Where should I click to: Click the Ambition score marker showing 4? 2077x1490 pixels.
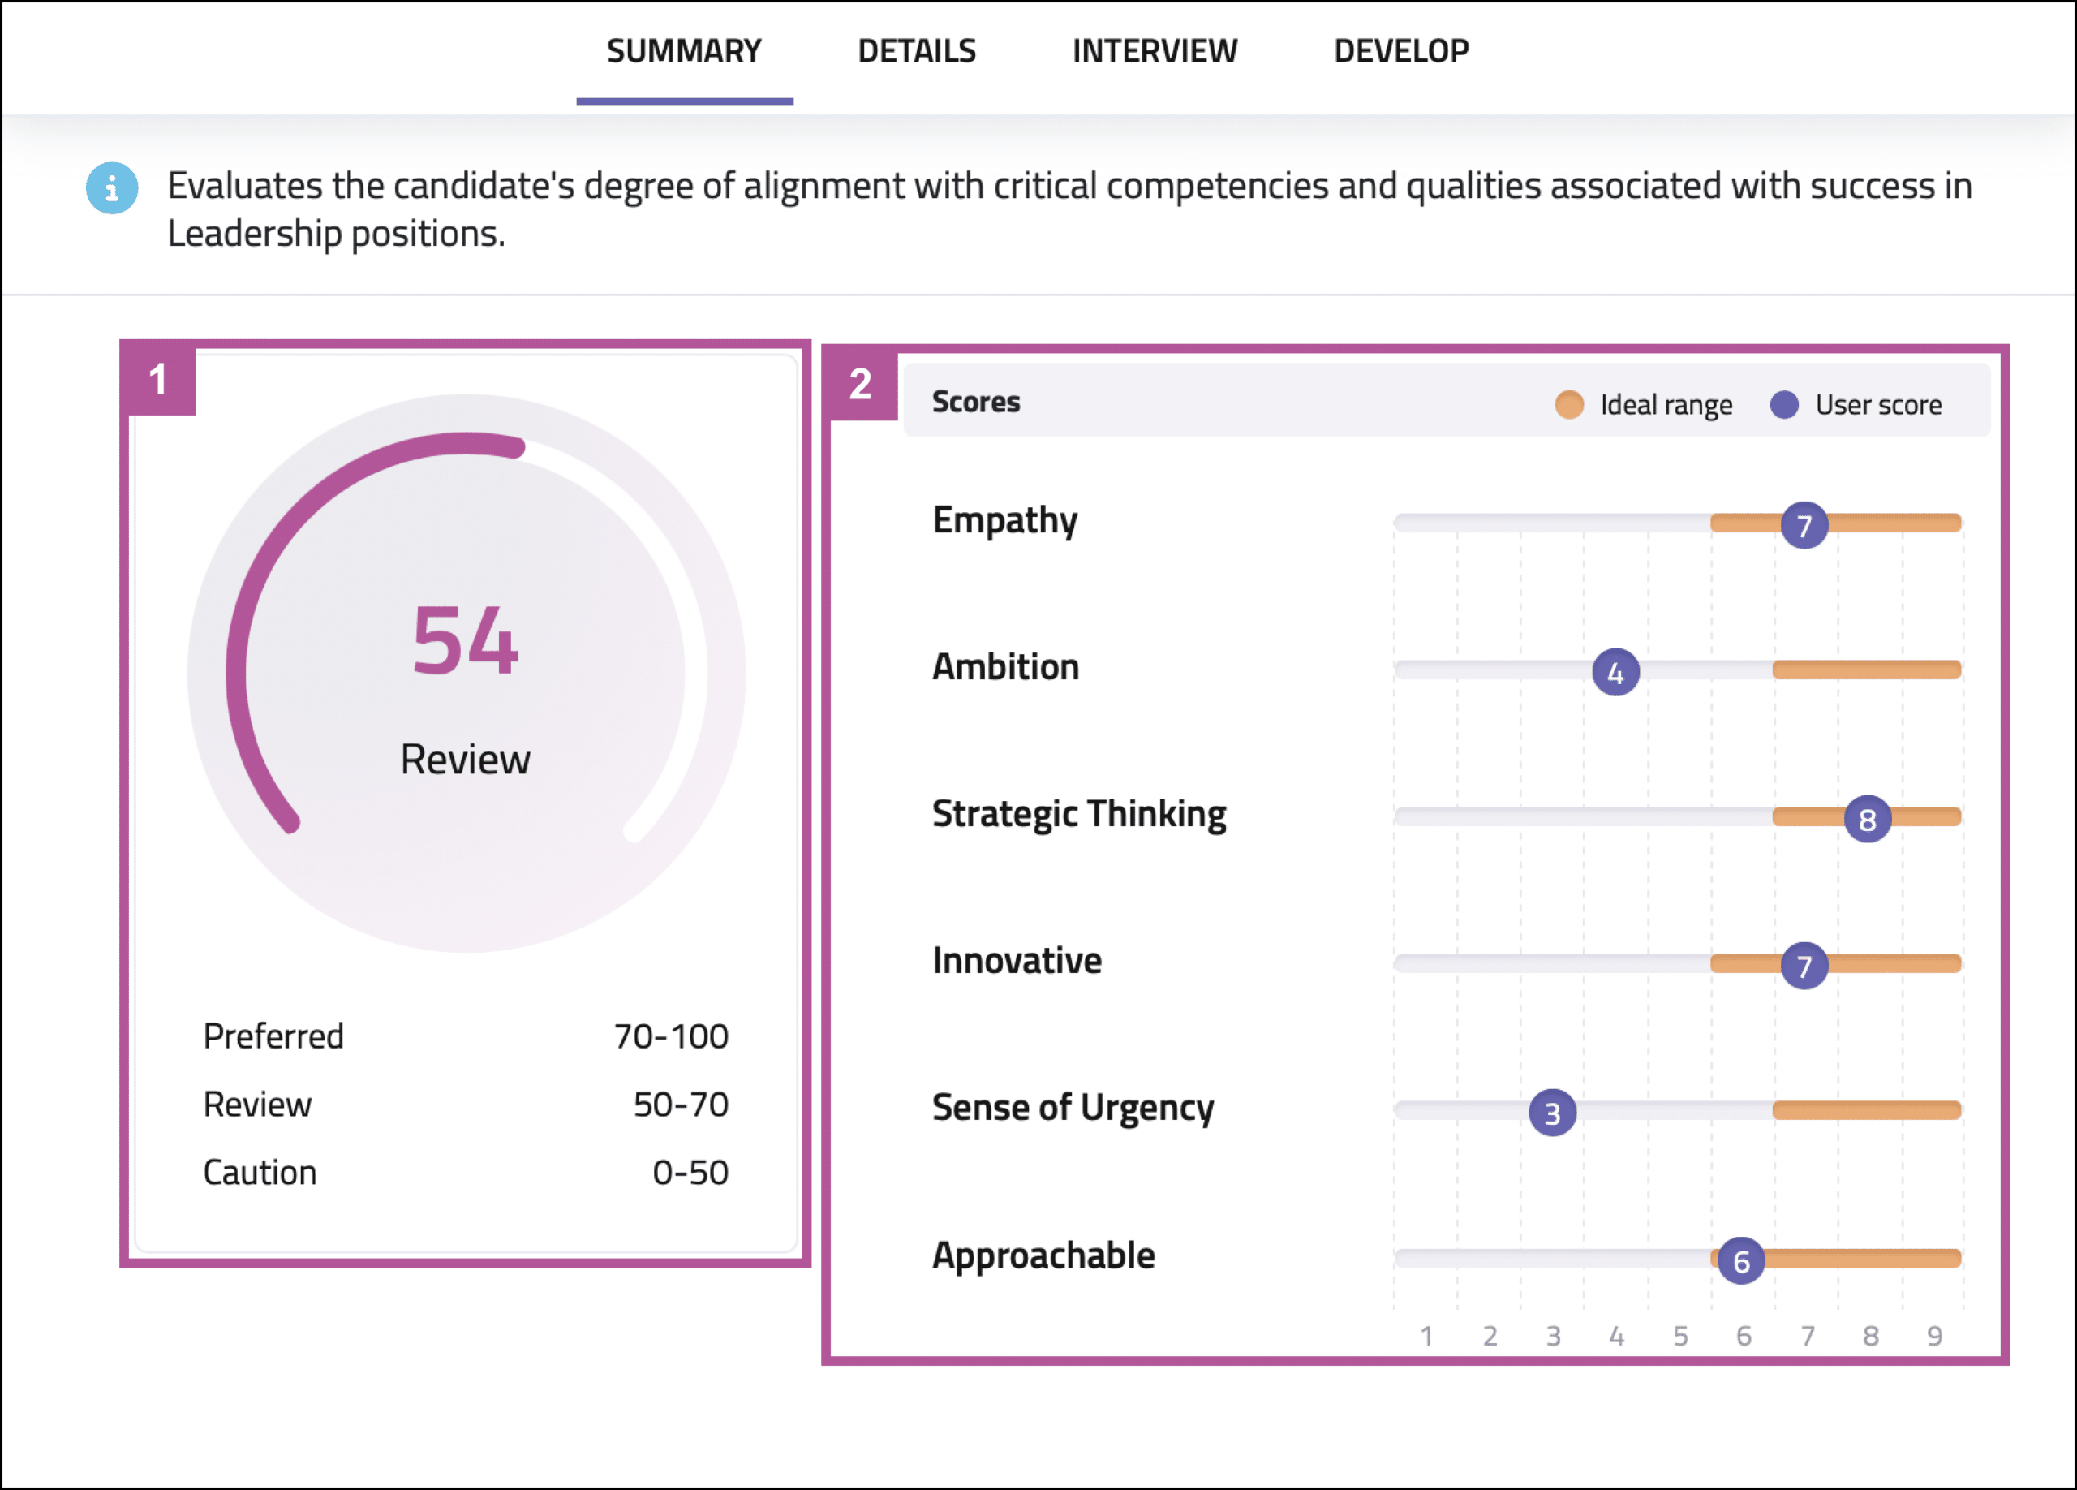tap(1615, 672)
